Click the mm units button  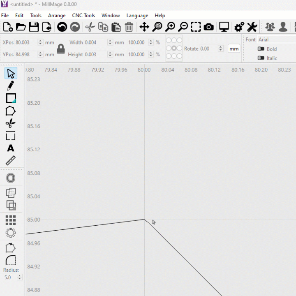(234, 49)
